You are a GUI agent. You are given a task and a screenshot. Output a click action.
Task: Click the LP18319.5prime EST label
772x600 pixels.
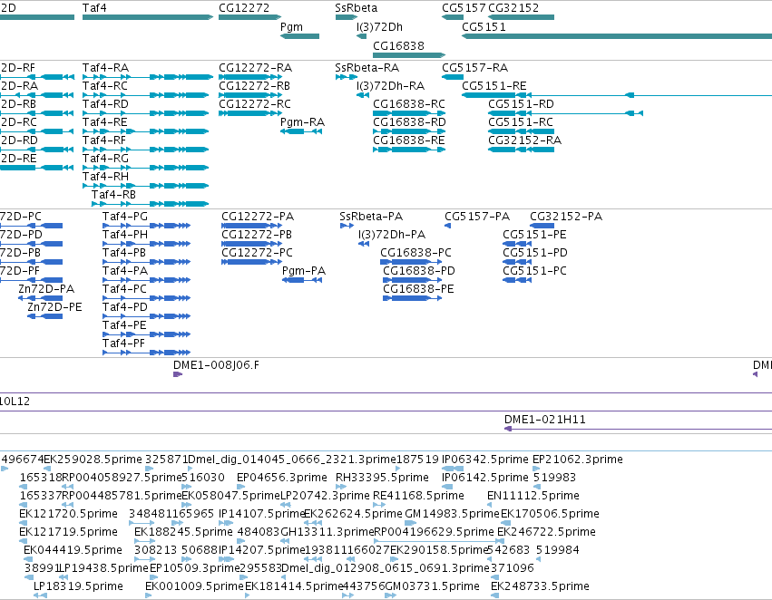pyautogui.click(x=78, y=586)
